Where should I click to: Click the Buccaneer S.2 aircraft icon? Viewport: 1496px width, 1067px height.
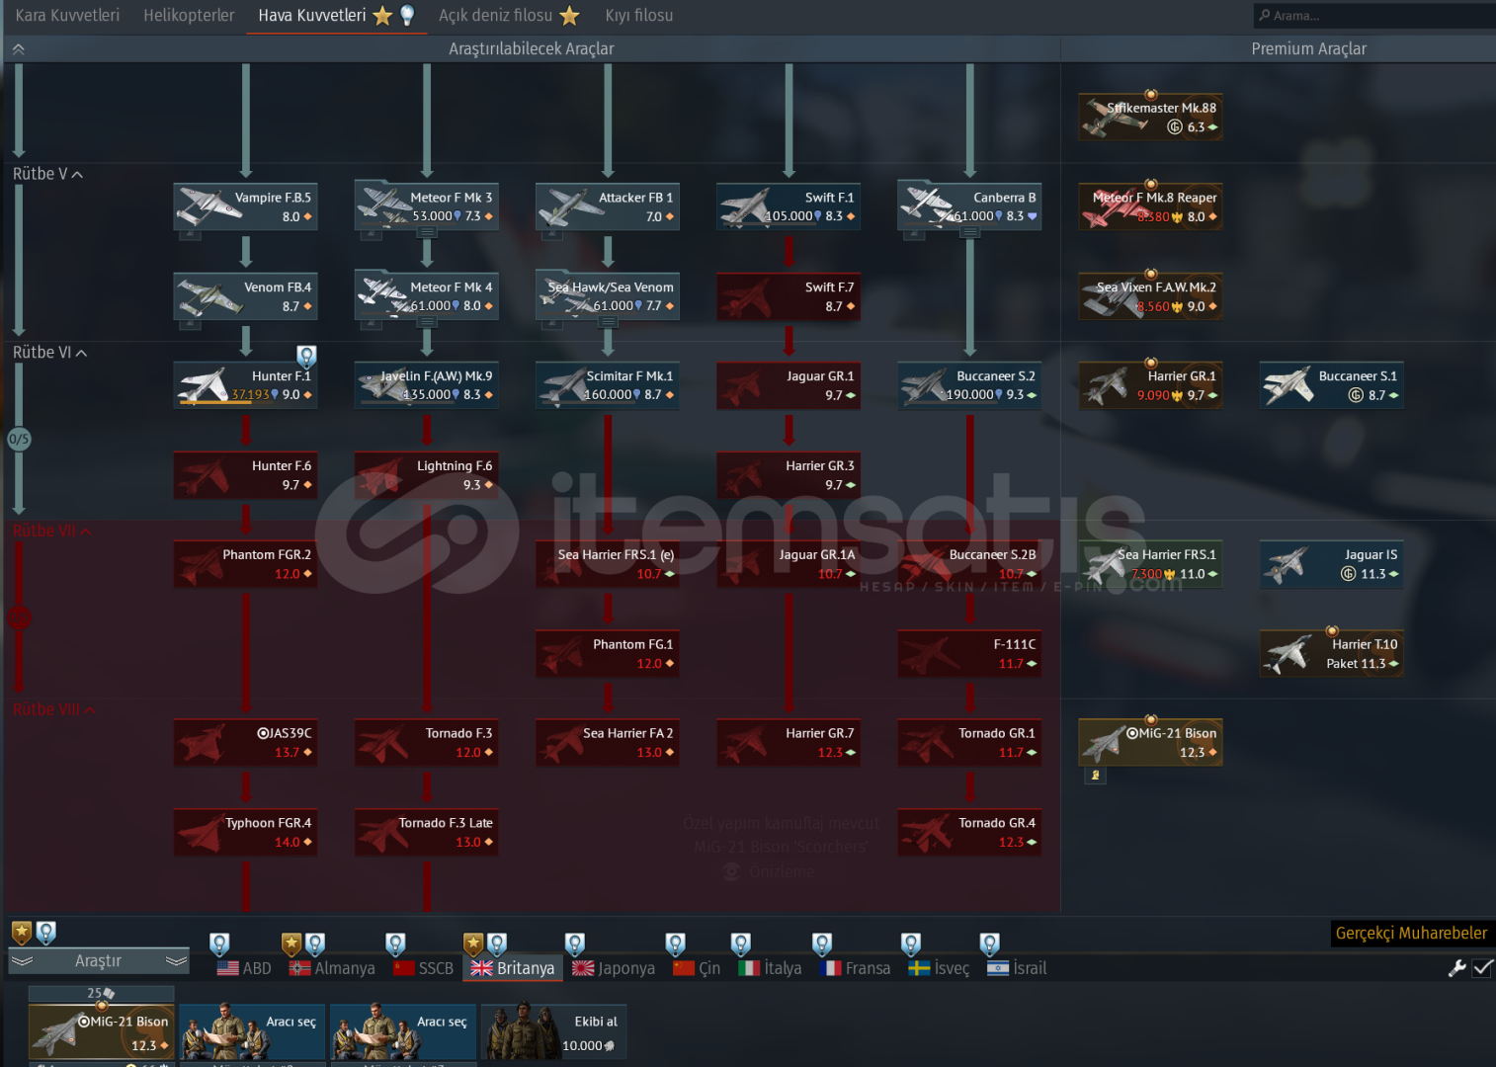tap(927, 386)
